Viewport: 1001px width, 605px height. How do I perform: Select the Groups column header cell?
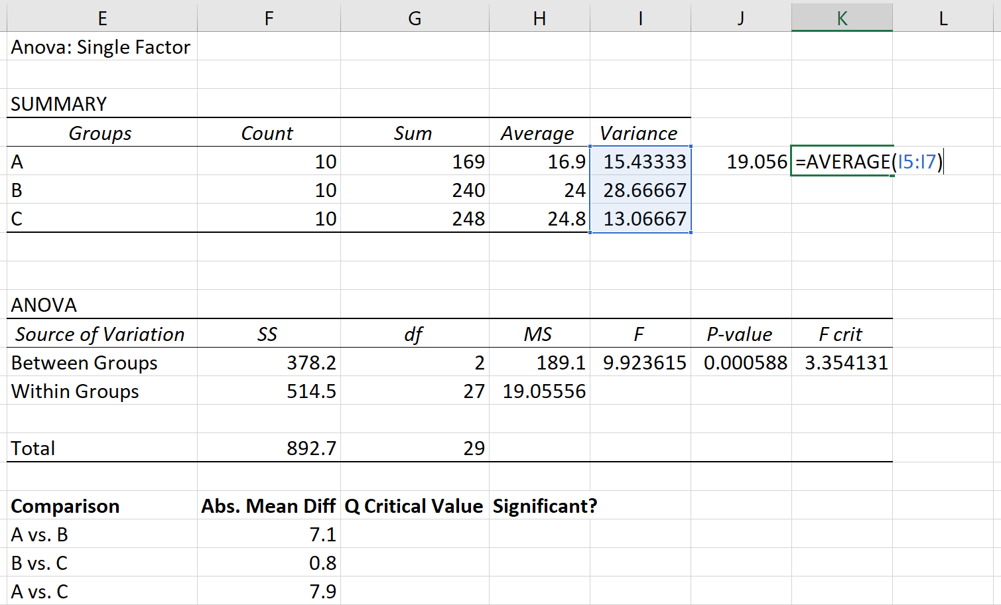(x=100, y=133)
